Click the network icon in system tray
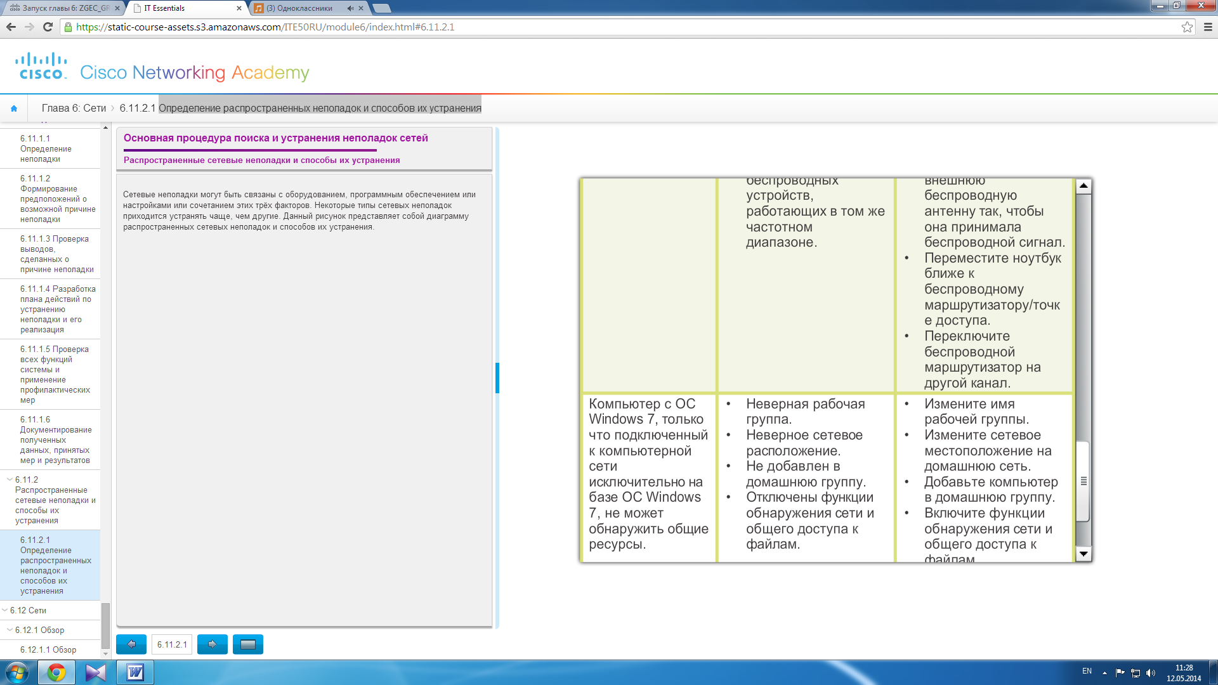 1136,673
